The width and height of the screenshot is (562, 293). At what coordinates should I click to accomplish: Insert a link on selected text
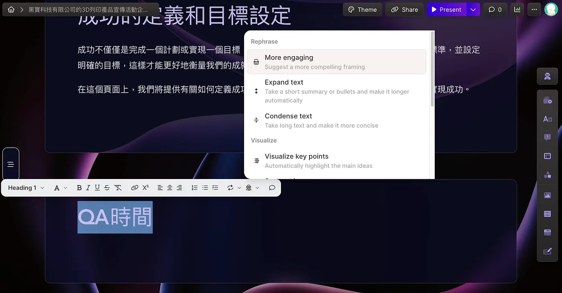[x=134, y=188]
